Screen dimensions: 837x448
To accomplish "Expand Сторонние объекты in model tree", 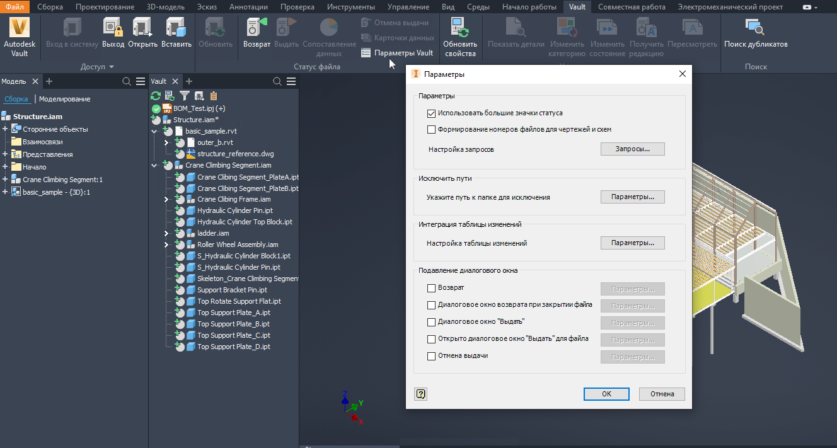I will click(x=5, y=129).
